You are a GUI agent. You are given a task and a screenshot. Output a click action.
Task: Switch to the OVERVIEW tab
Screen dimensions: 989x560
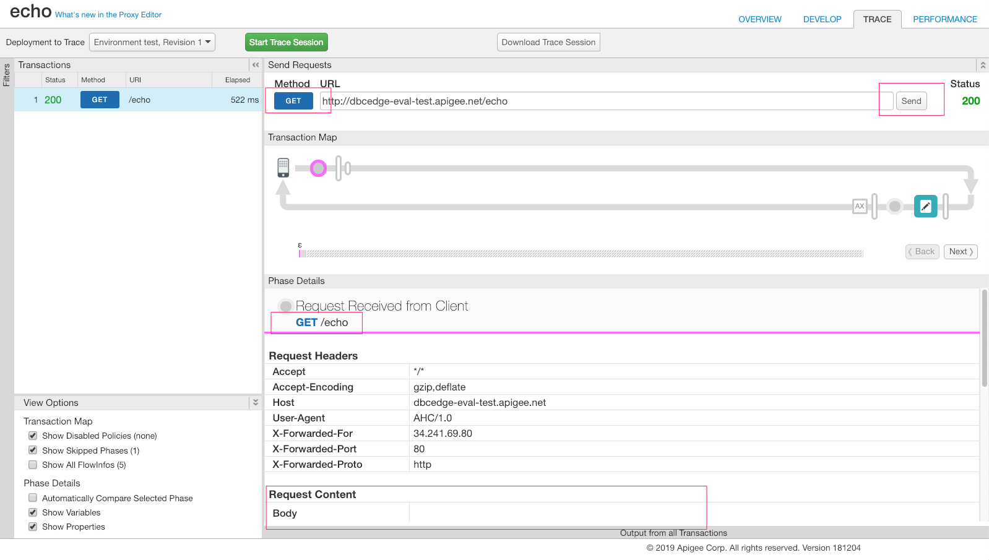760,19
